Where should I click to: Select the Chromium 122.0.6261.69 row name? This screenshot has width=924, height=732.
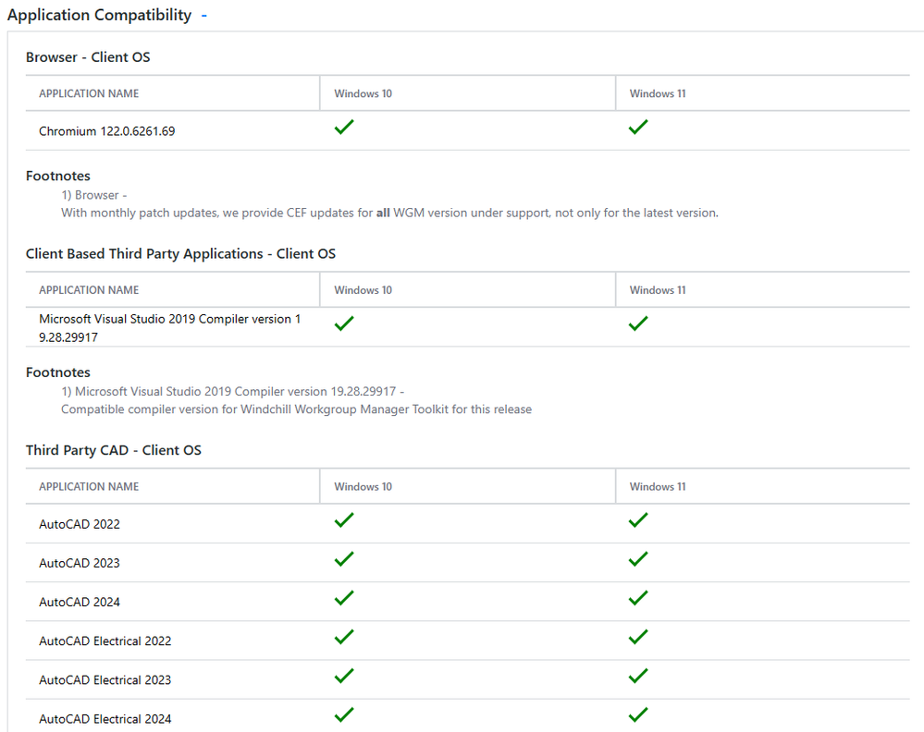(106, 131)
